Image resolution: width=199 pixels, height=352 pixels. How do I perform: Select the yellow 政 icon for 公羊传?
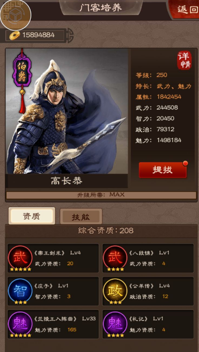[x=115, y=291]
